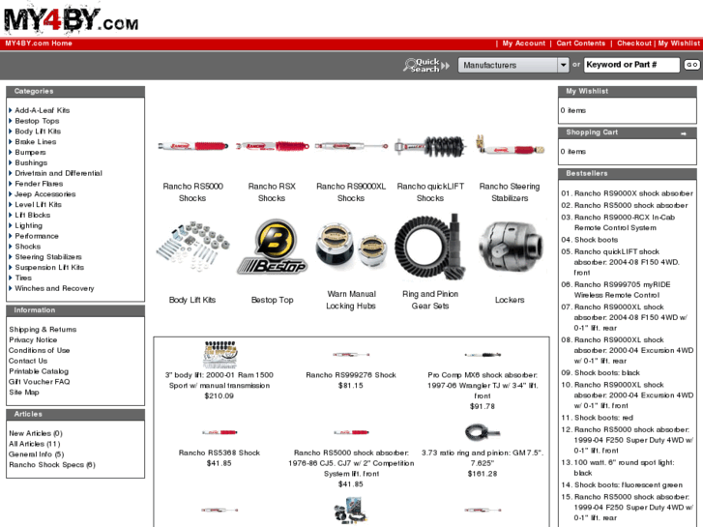This screenshot has height=527, width=703.
Task: Open All Articles (11)
Action: [x=34, y=444]
